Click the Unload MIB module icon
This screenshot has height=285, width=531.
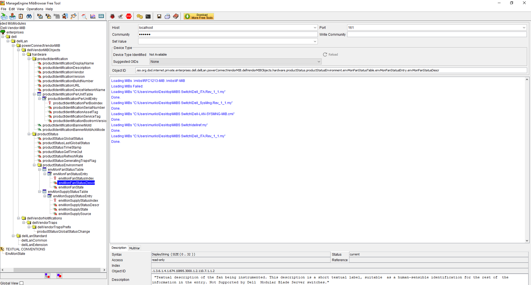(12, 16)
